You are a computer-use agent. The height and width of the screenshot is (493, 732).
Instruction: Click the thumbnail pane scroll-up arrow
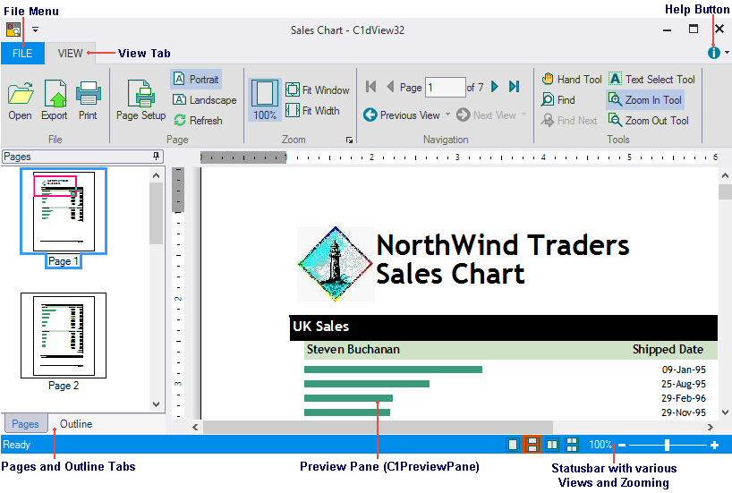156,175
